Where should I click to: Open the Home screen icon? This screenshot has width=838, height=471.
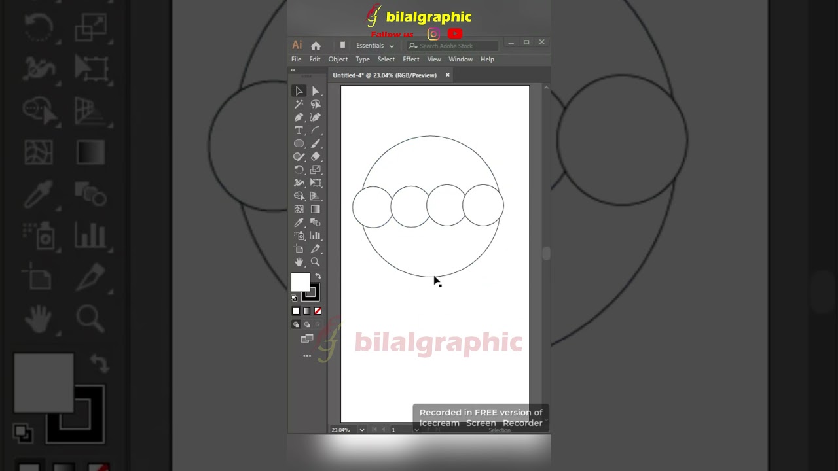point(316,46)
